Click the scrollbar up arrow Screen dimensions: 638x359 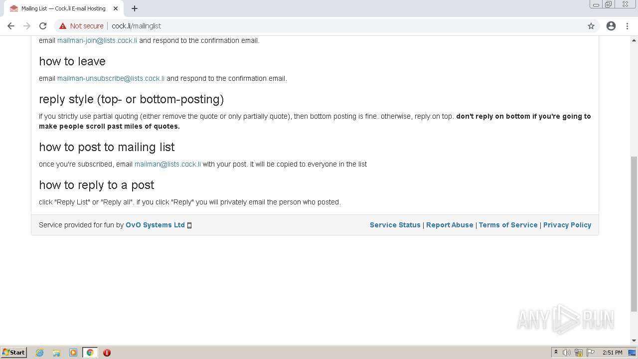634,40
